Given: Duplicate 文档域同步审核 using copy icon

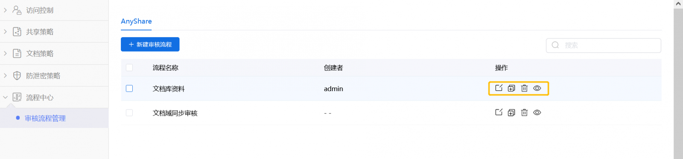Looking at the screenshot, I should pyautogui.click(x=511, y=113).
